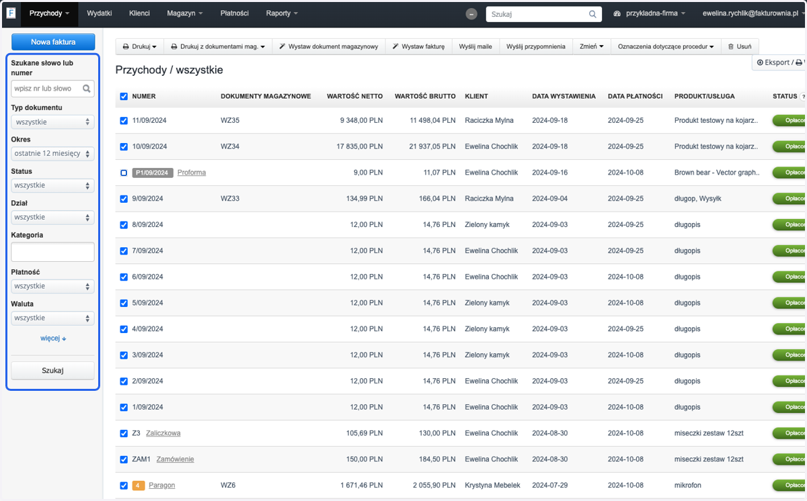Click magnifier icon in sidebar word search
Screen dimensions: 807x501
[87, 88]
